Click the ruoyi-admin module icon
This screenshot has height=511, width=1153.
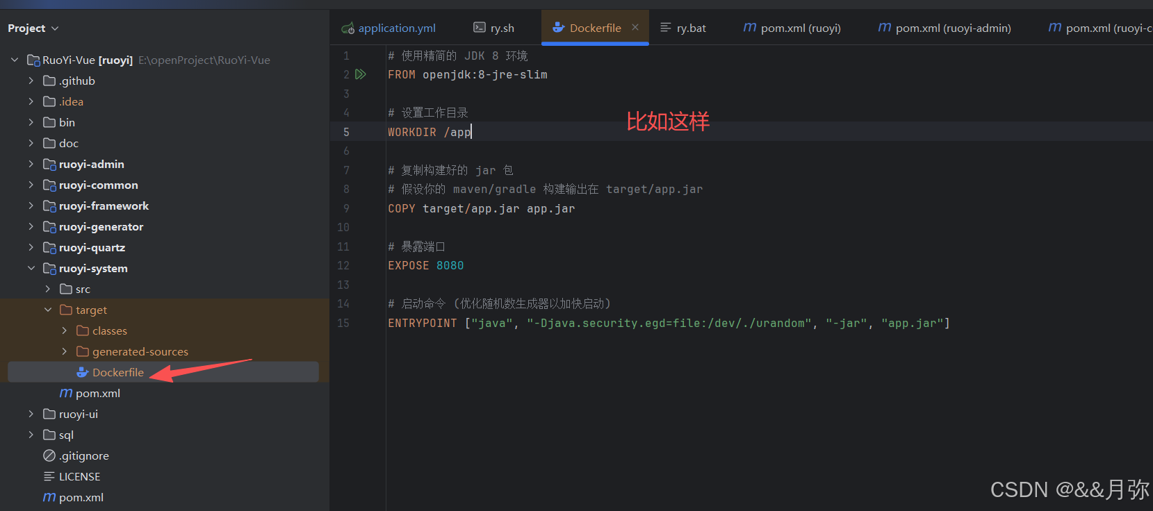[49, 164]
